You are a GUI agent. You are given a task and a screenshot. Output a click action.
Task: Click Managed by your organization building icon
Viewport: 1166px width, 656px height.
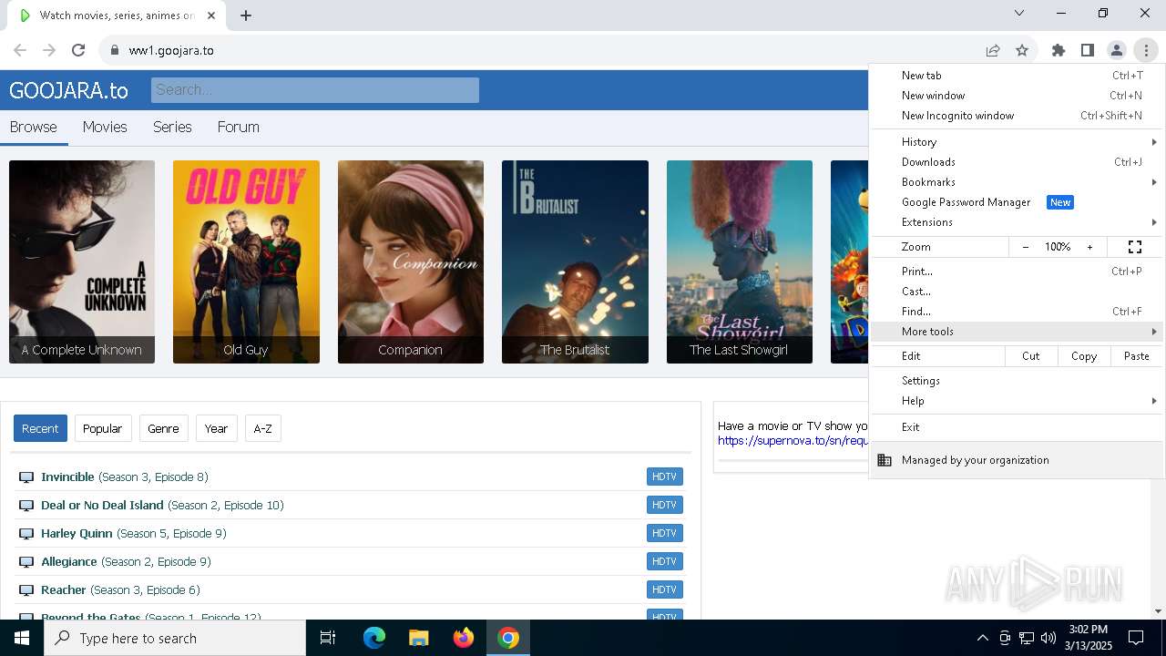pos(885,460)
